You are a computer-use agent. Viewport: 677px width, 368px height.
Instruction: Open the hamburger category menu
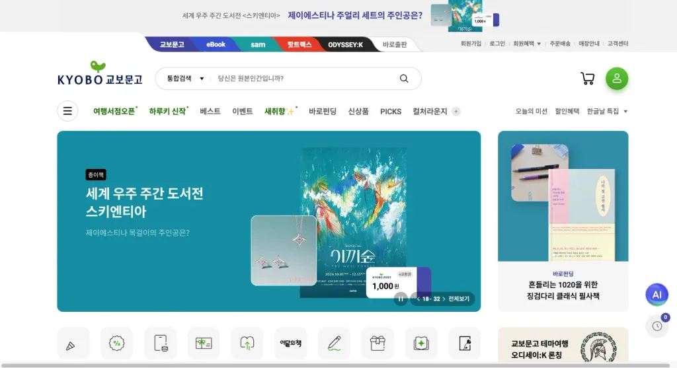pyautogui.click(x=67, y=111)
